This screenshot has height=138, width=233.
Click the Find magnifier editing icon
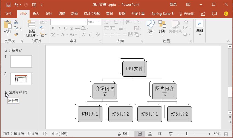coord(199,23)
